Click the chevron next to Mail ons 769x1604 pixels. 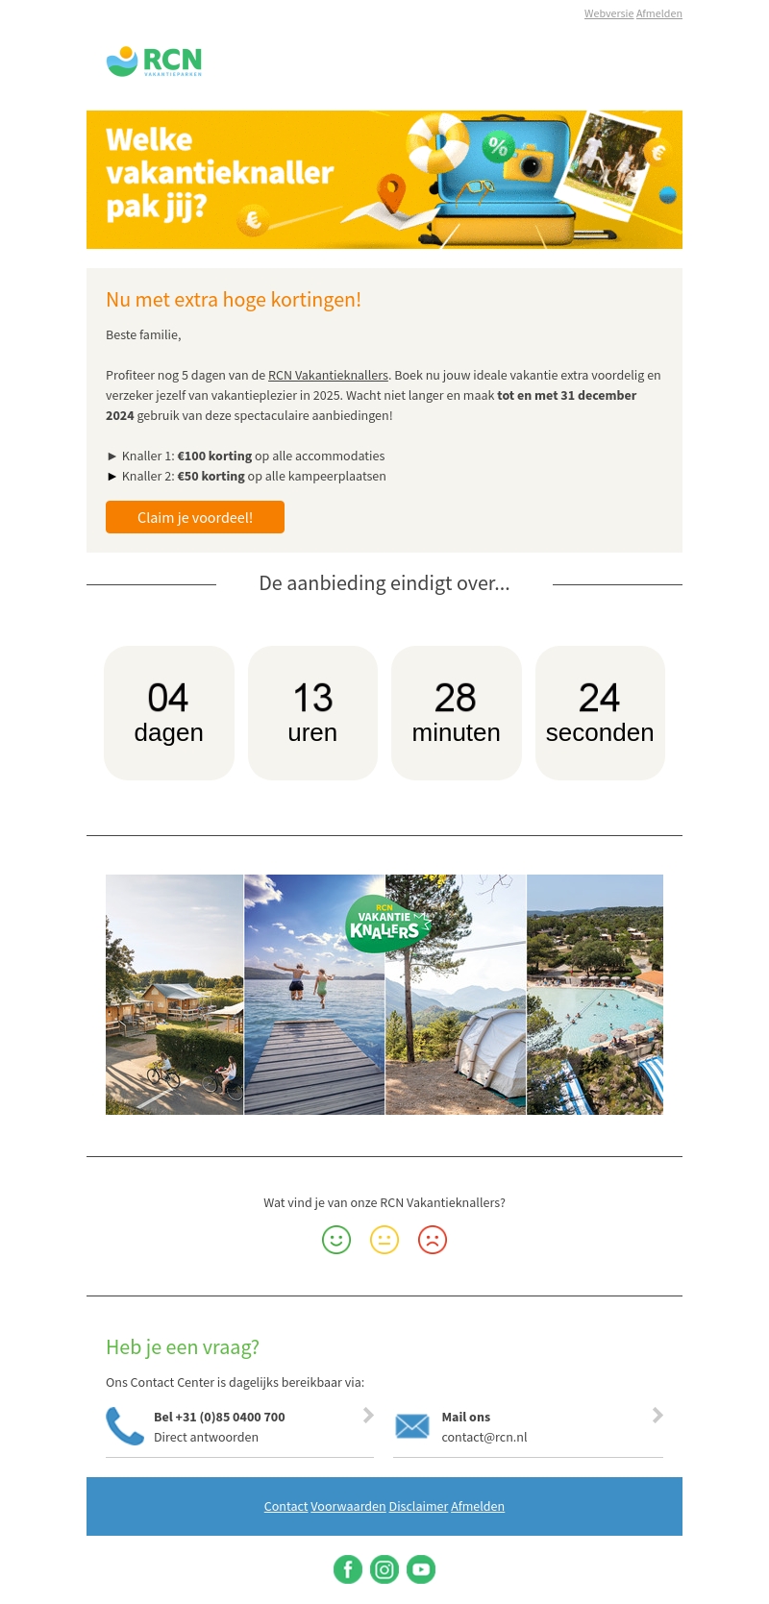pos(657,1415)
